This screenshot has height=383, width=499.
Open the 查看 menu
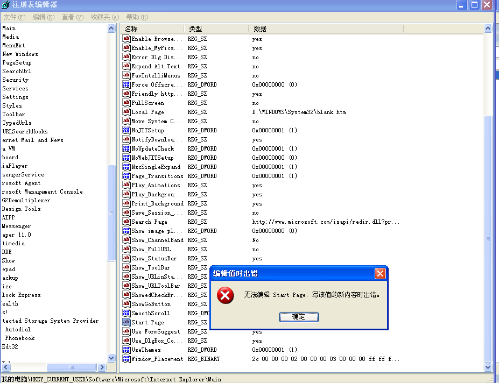point(73,17)
